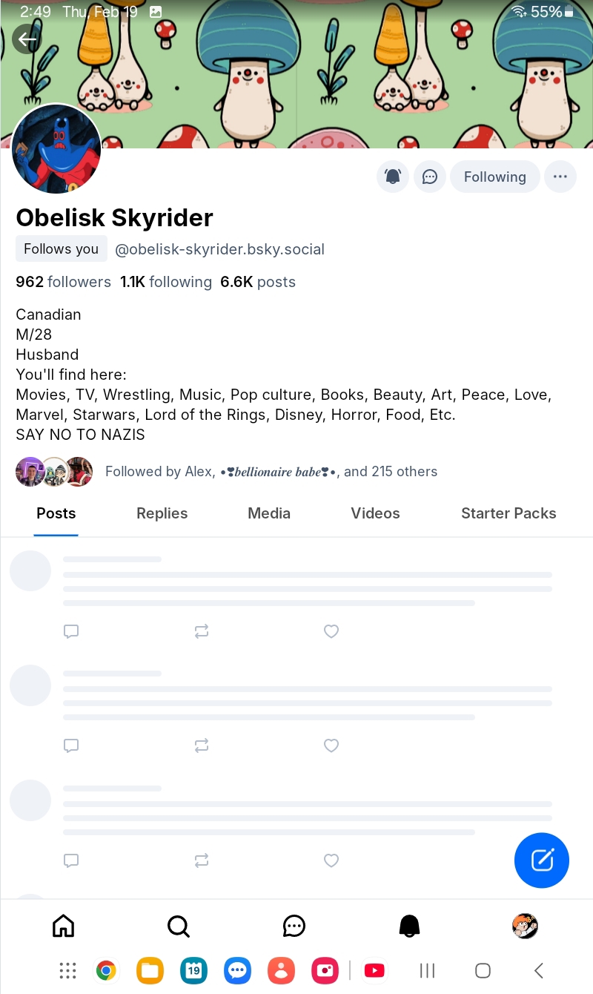Select the Starter Packs tab
Image resolution: width=593 pixels, height=994 pixels.
[508, 513]
